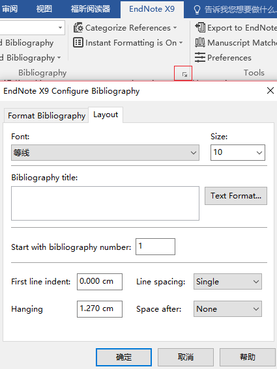Viewport: 277px width, 369px height.
Task: Click the Export to EndNote icon
Action: (x=200, y=27)
